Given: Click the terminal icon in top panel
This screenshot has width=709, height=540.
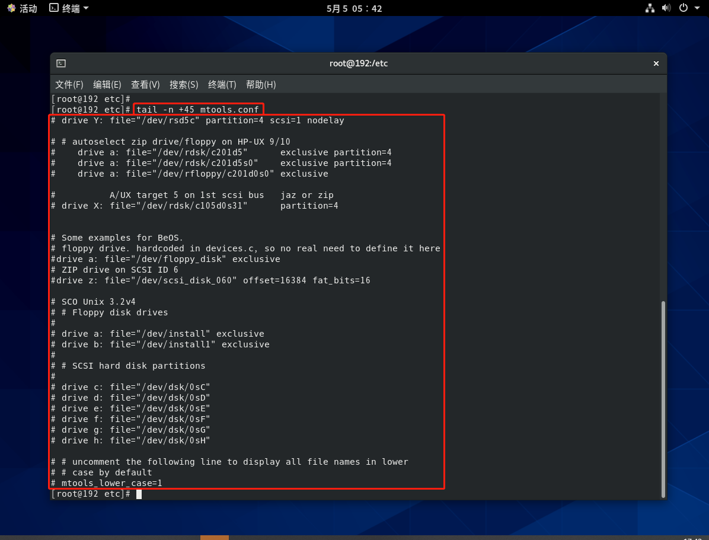Looking at the screenshot, I should tap(54, 8).
